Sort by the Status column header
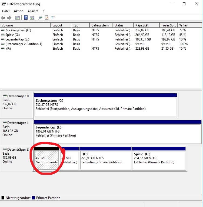Image resolution: width=203 pixels, height=207 pixels. [x=123, y=25]
